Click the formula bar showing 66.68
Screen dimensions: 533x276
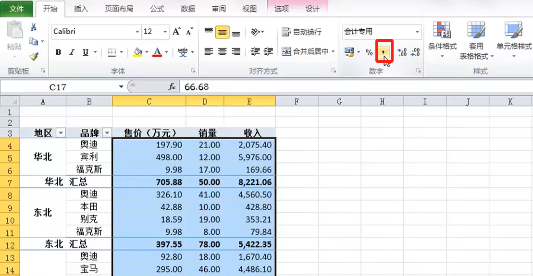tap(356, 87)
